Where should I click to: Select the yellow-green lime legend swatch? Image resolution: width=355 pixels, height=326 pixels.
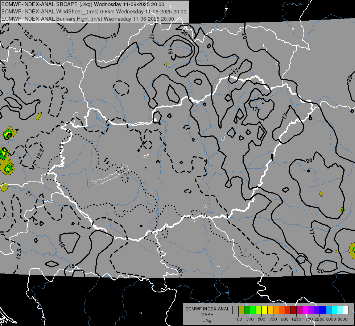click(x=259, y=310)
